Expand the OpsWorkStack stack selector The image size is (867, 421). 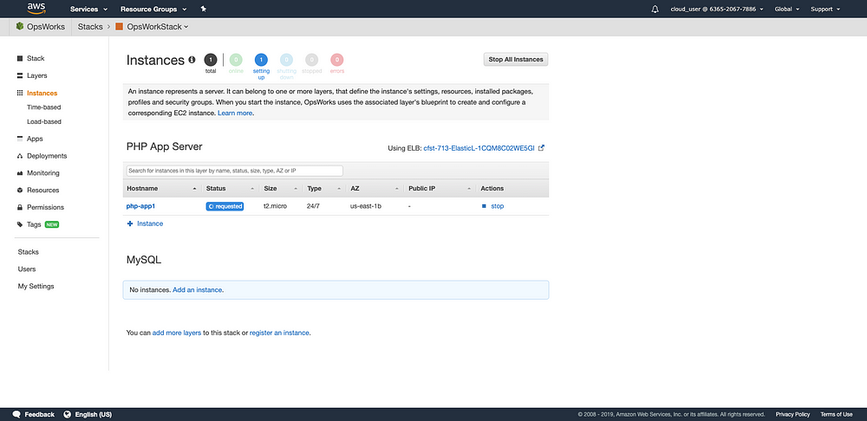point(158,27)
